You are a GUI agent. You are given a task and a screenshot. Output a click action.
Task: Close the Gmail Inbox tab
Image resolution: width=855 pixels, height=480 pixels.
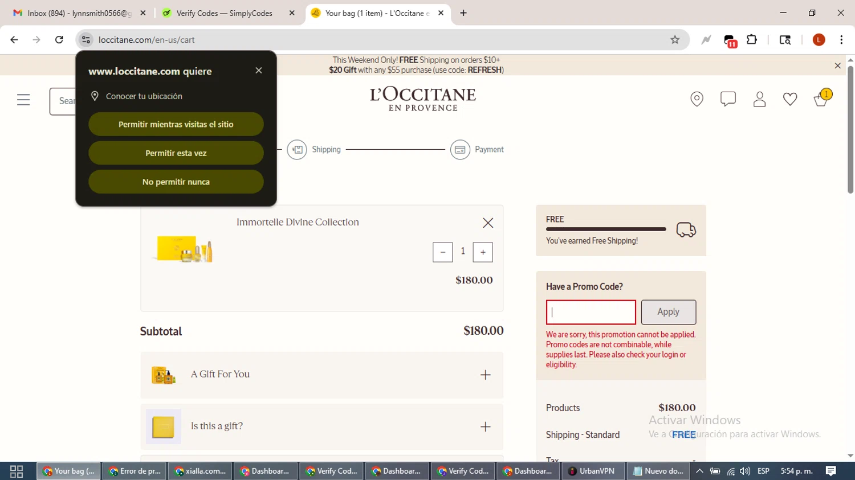click(x=143, y=13)
